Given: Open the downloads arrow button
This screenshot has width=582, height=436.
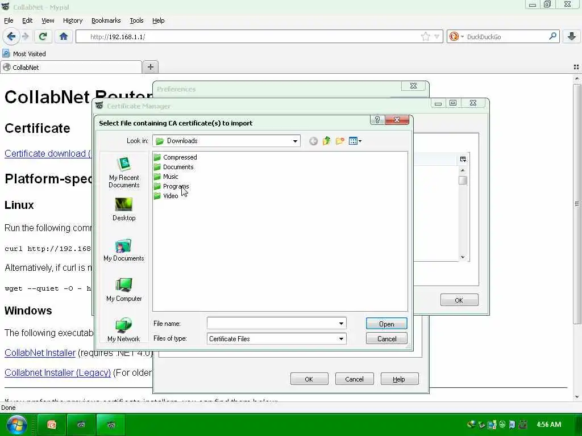Looking at the screenshot, I should [x=572, y=36].
